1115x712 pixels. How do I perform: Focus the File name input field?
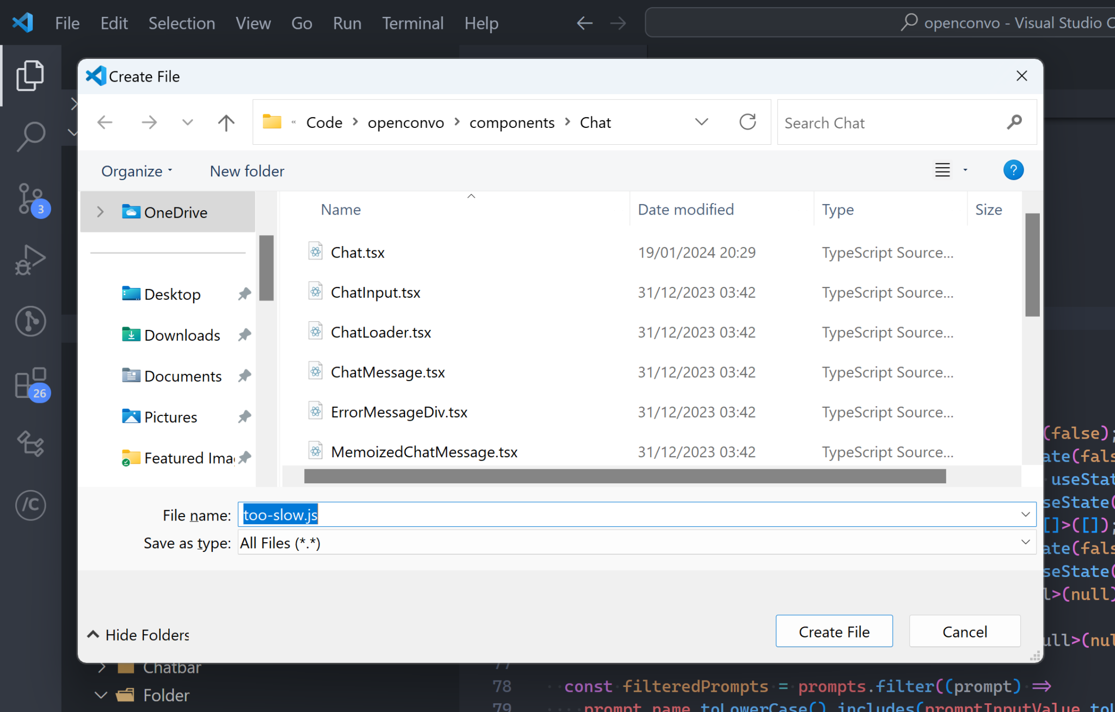coord(637,514)
